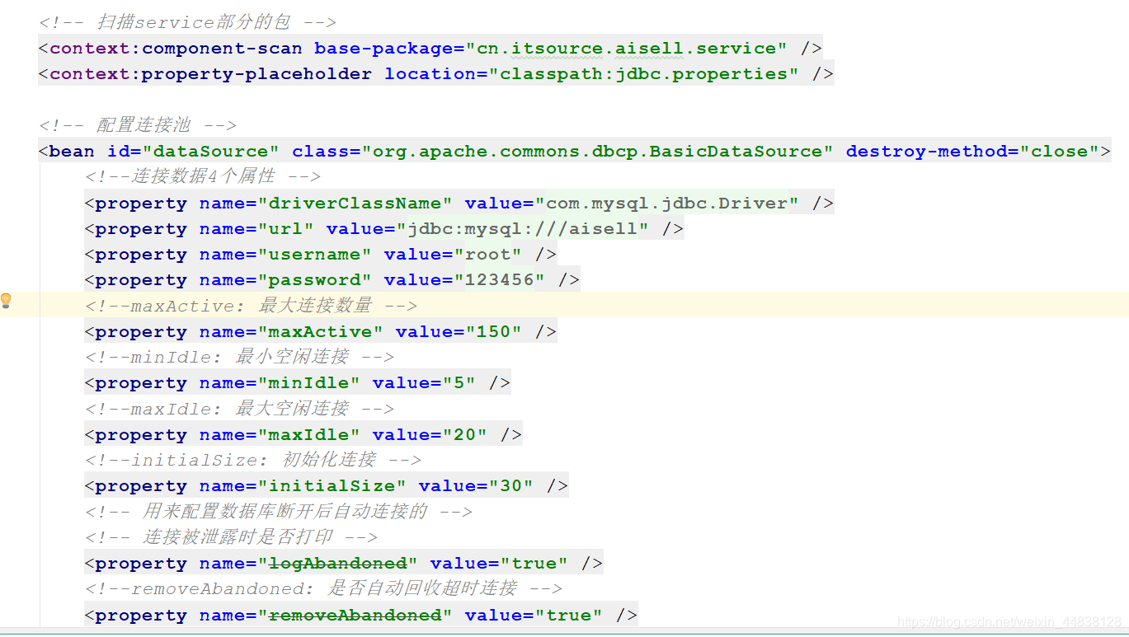Image resolution: width=1129 pixels, height=637 pixels.
Task: Click the struck-through name "logAbandoned"
Action: click(x=337, y=564)
